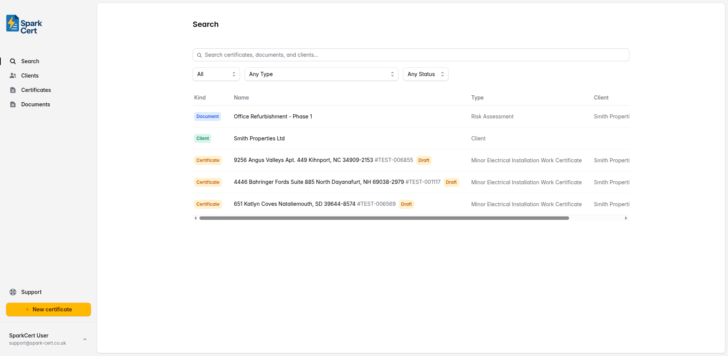Select Clients in the navigation menu
This screenshot has width=728, height=356.
tap(30, 75)
